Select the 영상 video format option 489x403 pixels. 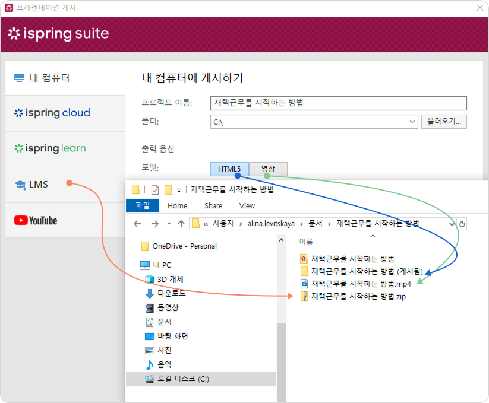click(268, 169)
